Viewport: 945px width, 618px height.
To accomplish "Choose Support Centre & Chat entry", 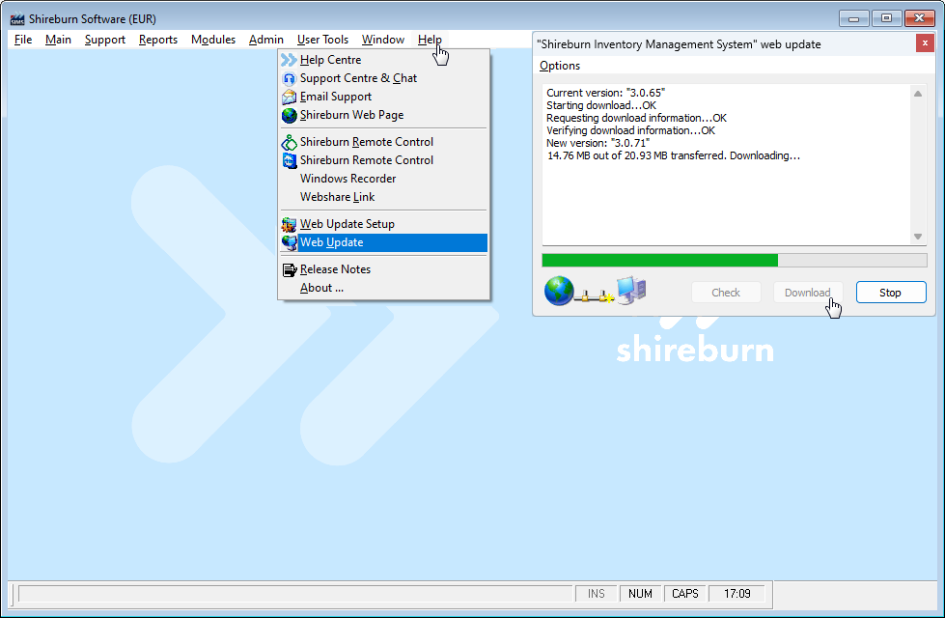I will (x=384, y=78).
